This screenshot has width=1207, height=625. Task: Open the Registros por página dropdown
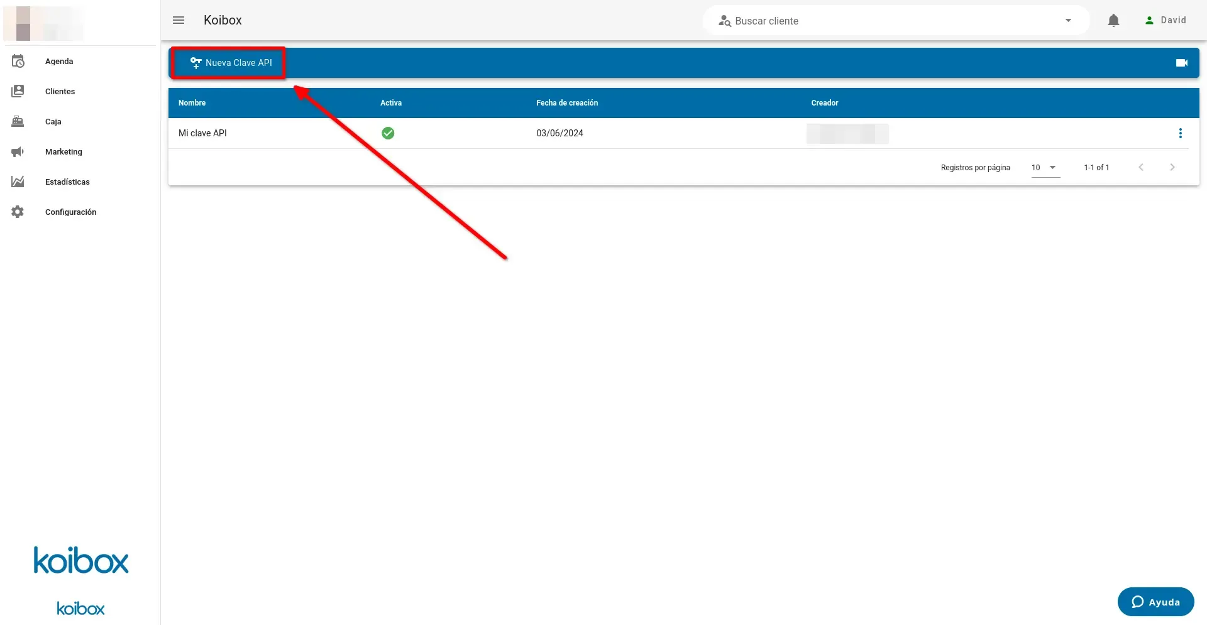[x=1044, y=168]
